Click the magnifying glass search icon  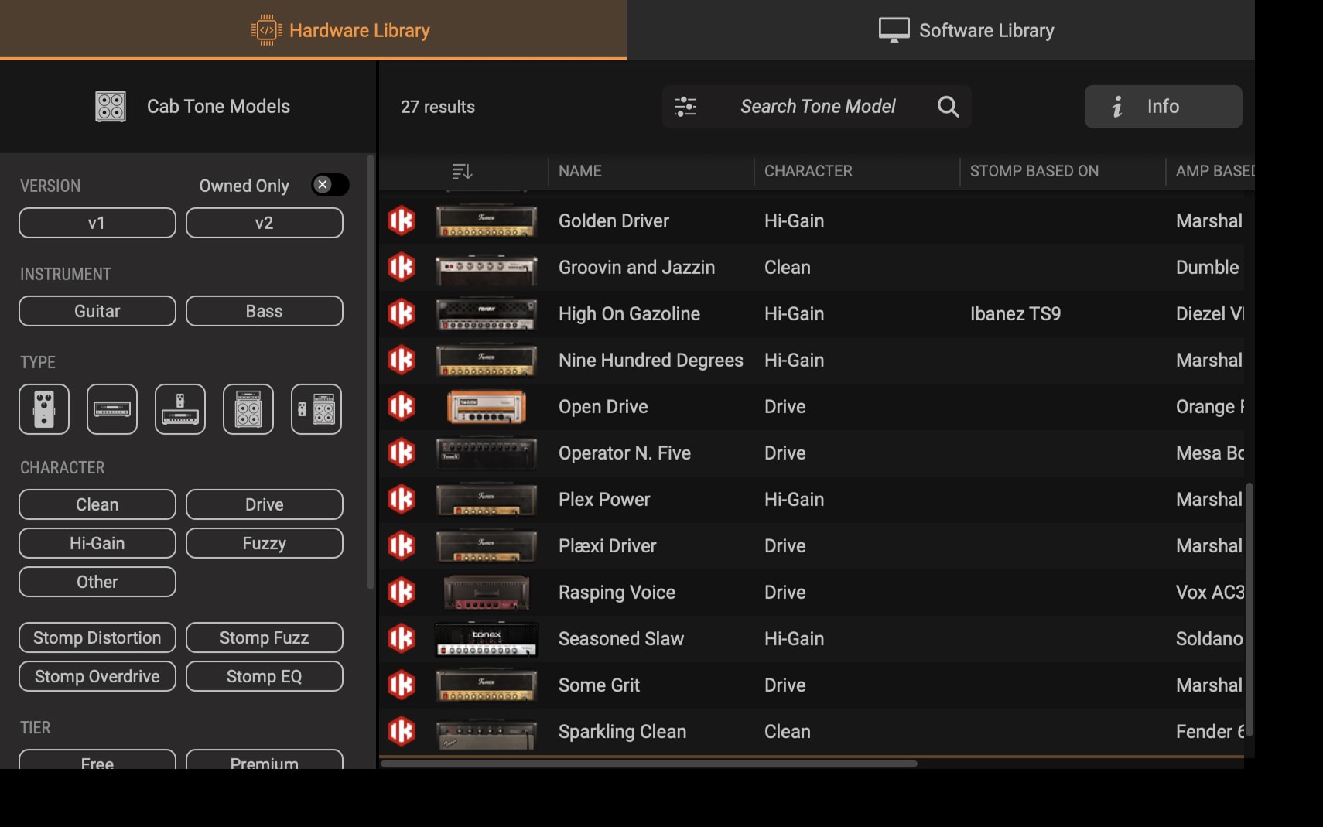coord(948,107)
